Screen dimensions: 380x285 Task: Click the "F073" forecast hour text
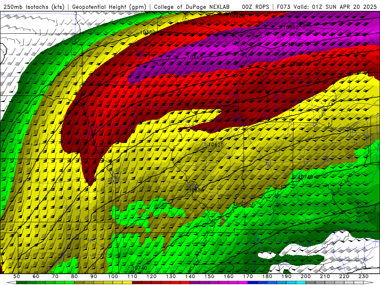[x=284, y=7]
